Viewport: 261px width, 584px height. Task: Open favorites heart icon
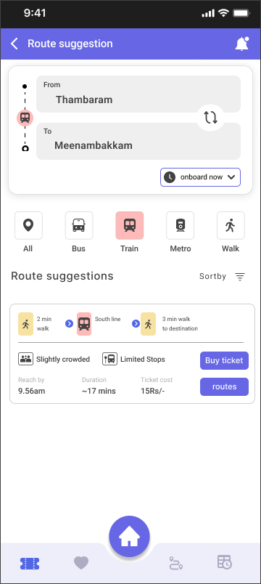(81, 563)
